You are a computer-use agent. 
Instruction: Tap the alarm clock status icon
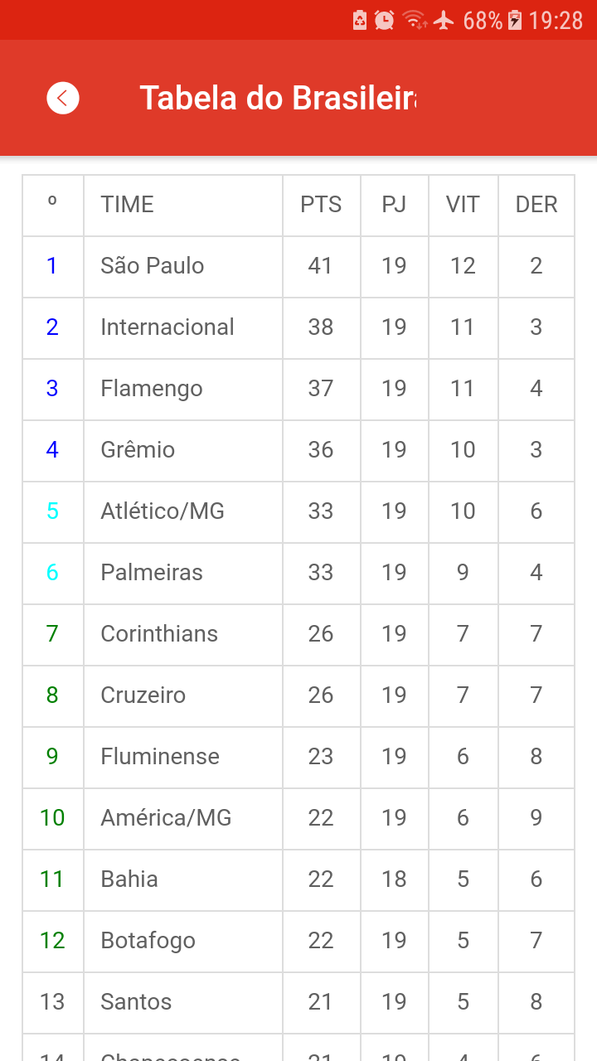coord(384,20)
